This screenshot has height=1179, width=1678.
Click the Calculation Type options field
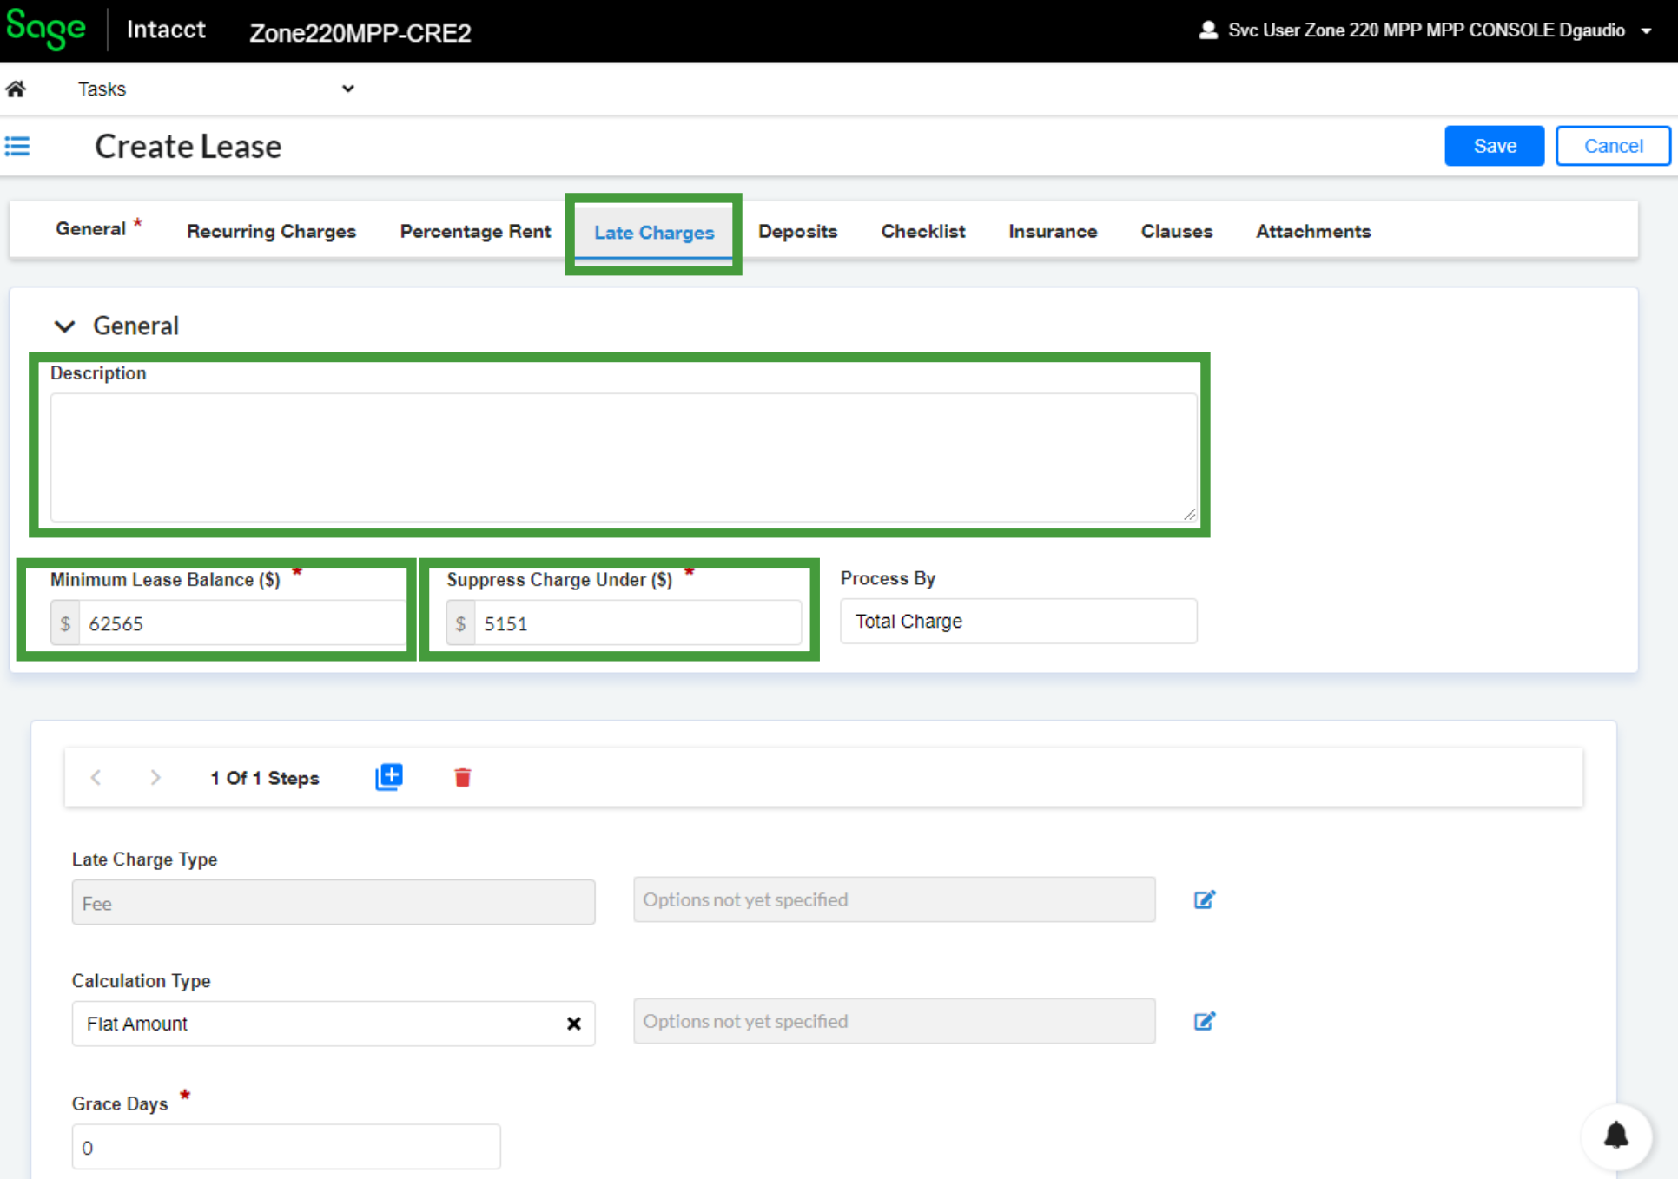pos(894,1021)
